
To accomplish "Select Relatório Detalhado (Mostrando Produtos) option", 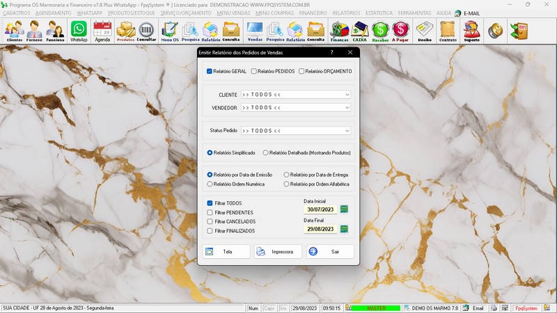I will click(x=265, y=152).
